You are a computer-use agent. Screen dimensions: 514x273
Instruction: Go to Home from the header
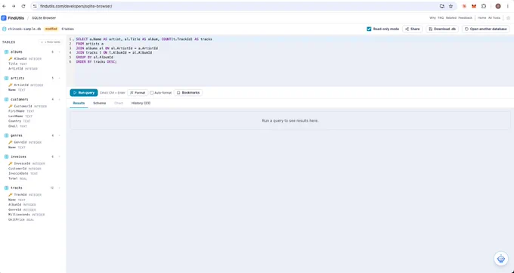482,18
